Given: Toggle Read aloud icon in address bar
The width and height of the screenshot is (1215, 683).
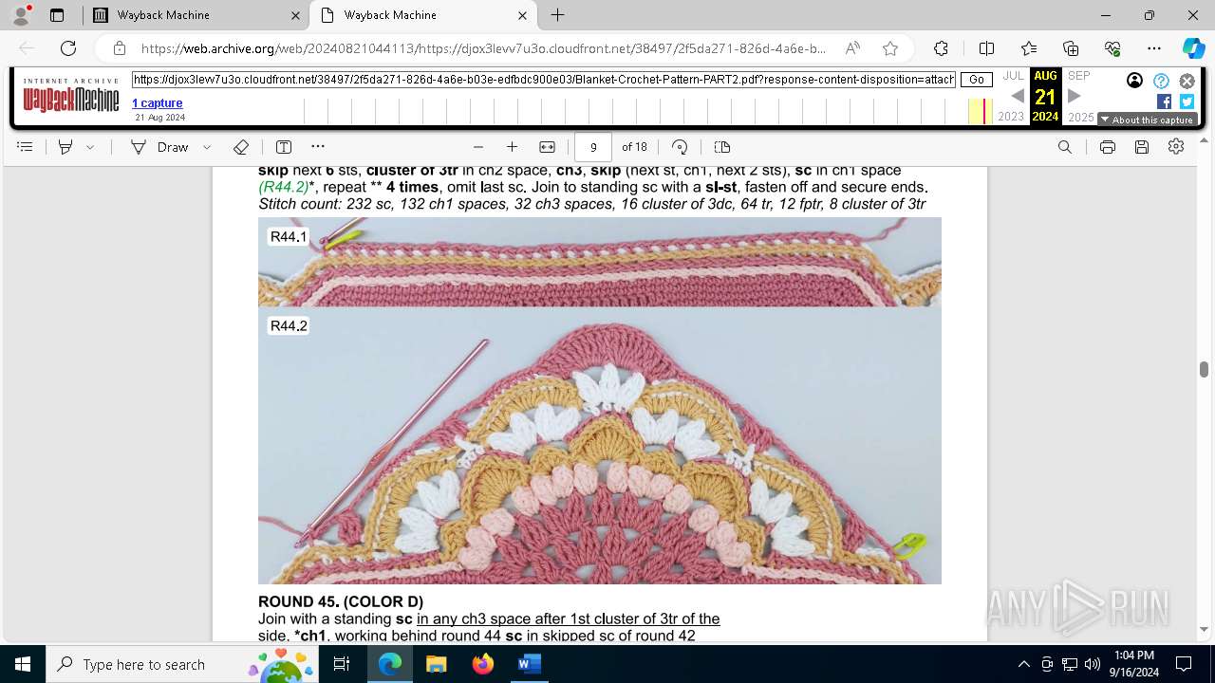Looking at the screenshot, I should point(852,48).
